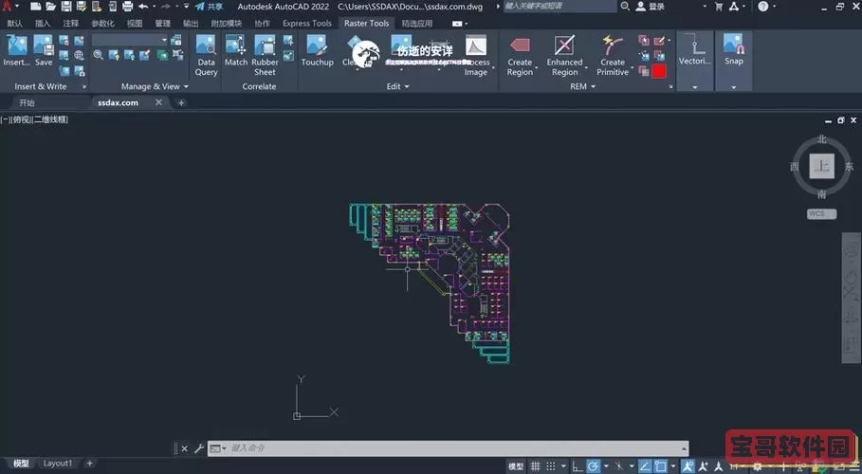This screenshot has height=474, width=862.
Task: Click the Undo arrow icon
Action: pos(143,7)
